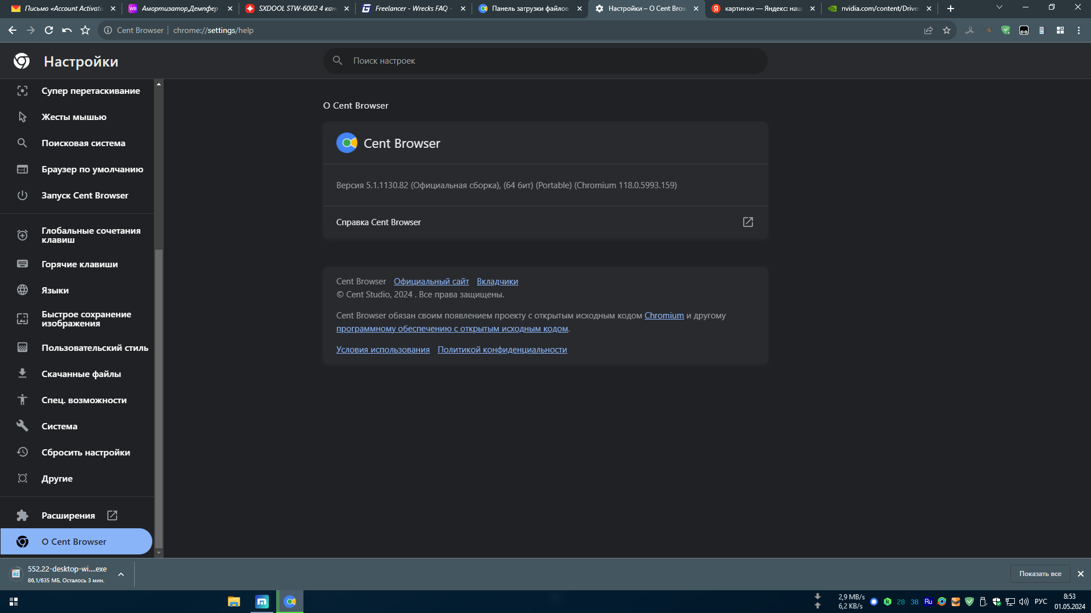Click Показать все downloads button
The height and width of the screenshot is (613, 1091).
(1040, 574)
